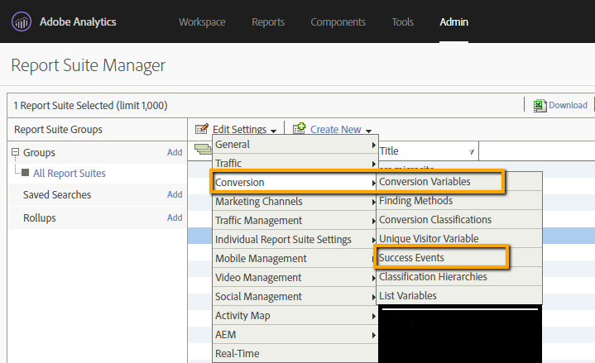Click the Adobe Analytics title text

coord(78,22)
